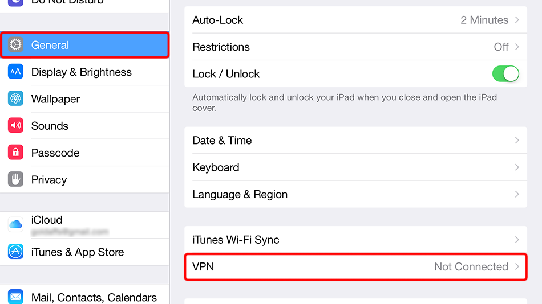This screenshot has height=304, width=542.
Task: Click the General gear icon
Action: pyautogui.click(x=16, y=45)
